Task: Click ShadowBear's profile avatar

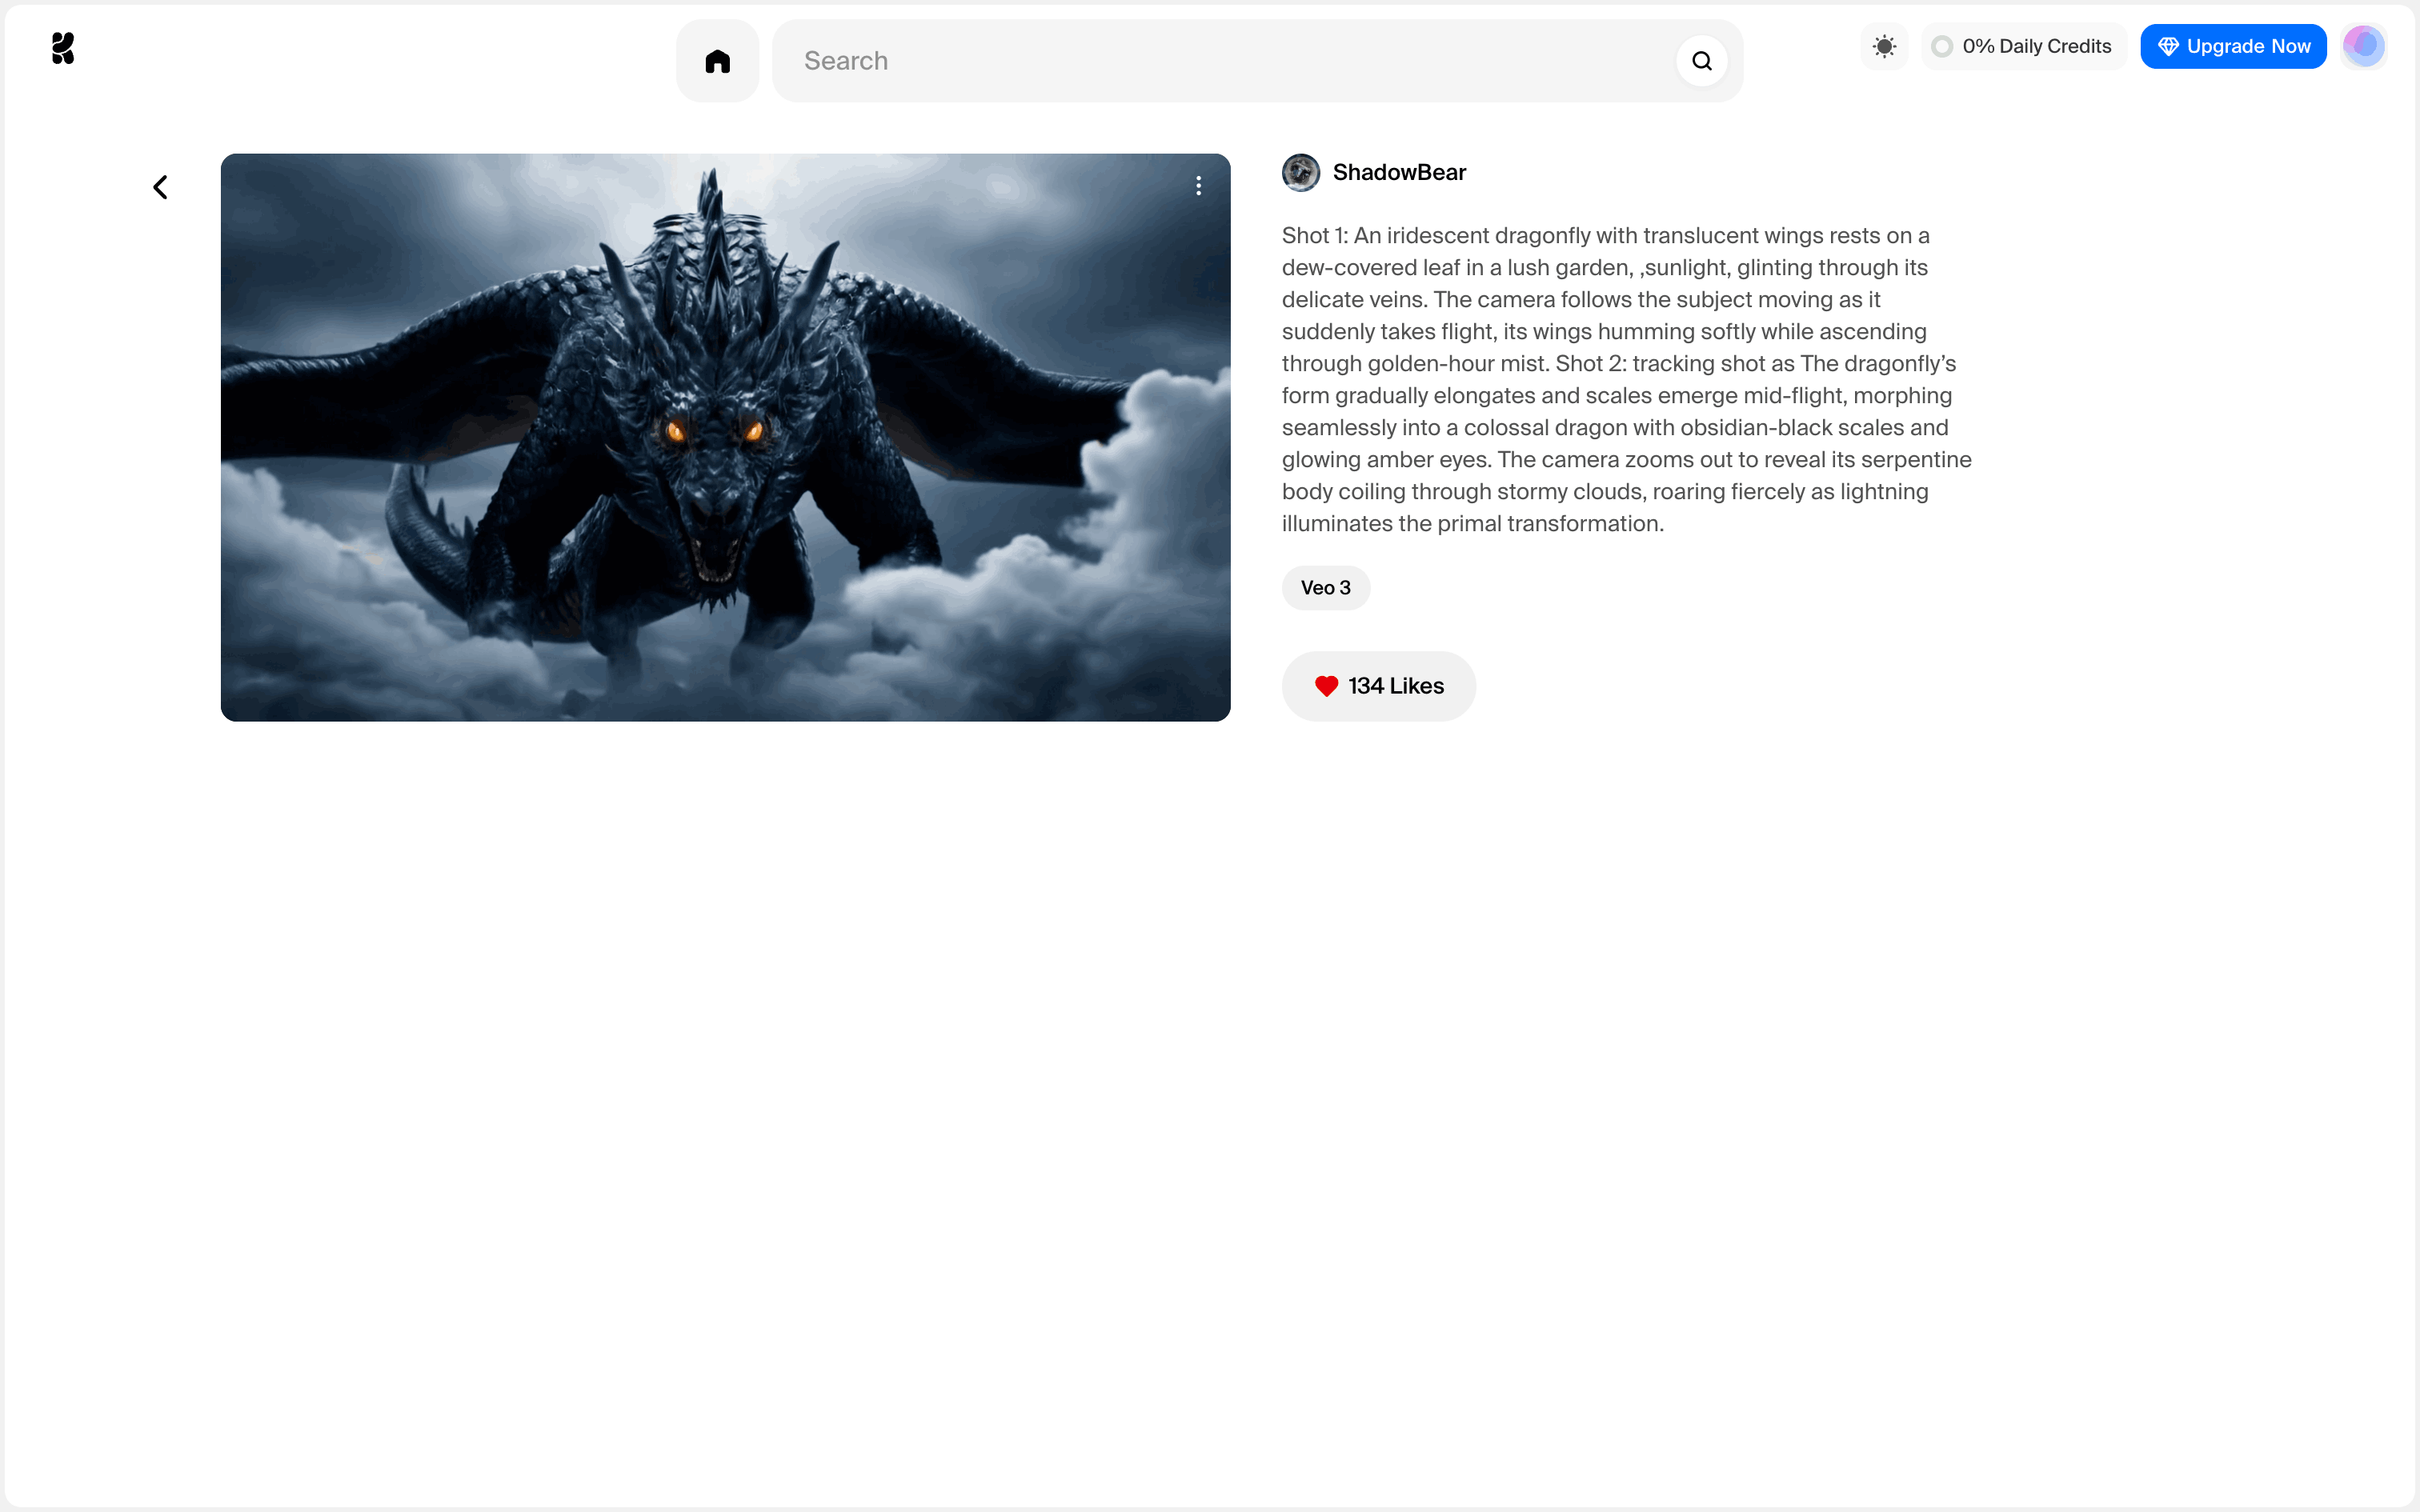Action: point(1301,172)
